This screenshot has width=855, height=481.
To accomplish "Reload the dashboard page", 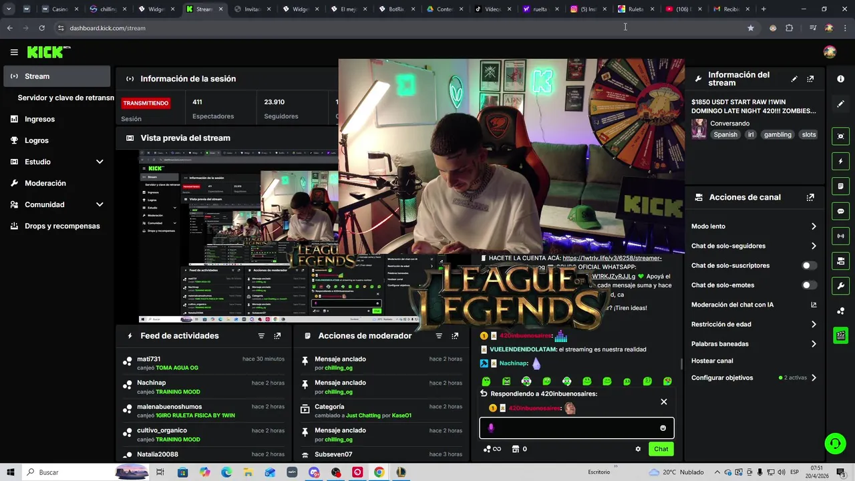I will 41,28.
